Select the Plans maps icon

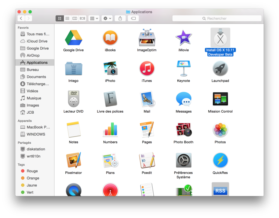click(110, 160)
